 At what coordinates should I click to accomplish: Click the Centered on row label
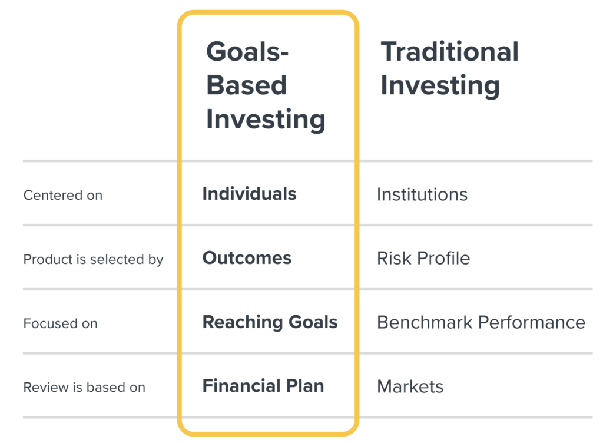pyautogui.click(x=62, y=195)
